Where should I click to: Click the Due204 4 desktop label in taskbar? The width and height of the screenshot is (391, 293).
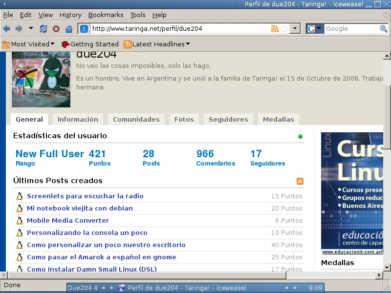(x=82, y=288)
